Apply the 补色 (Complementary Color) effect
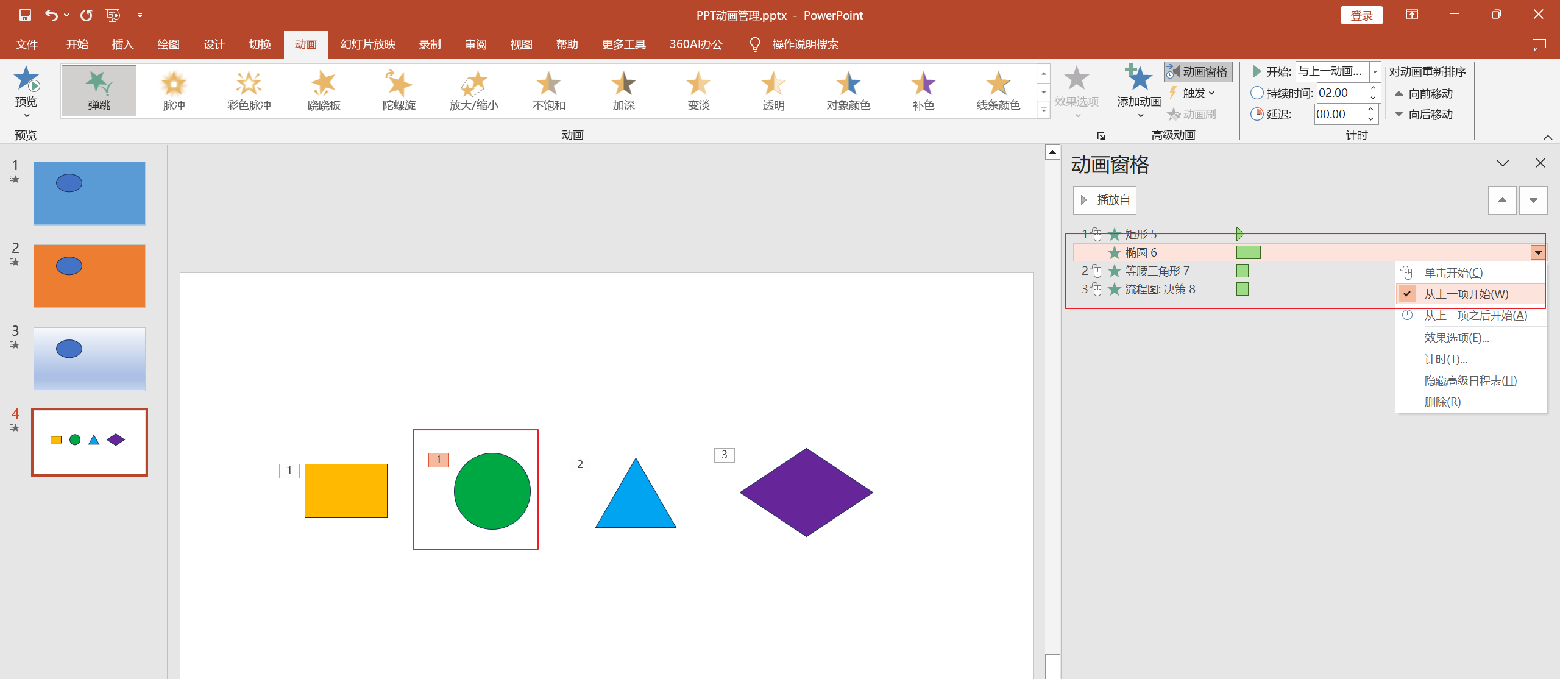 (923, 90)
